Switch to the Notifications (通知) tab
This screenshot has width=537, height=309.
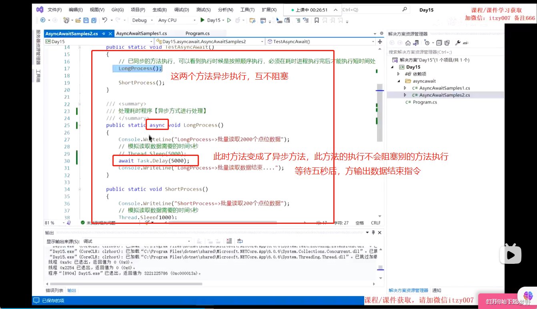pyautogui.click(x=437, y=291)
